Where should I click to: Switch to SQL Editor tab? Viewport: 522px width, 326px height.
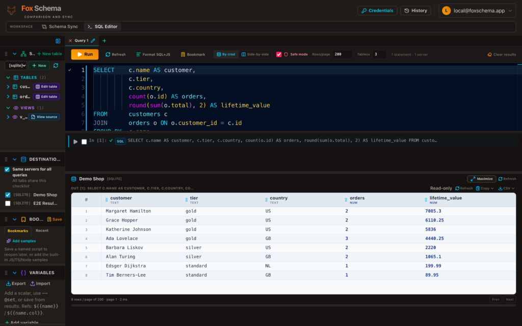(x=102, y=26)
